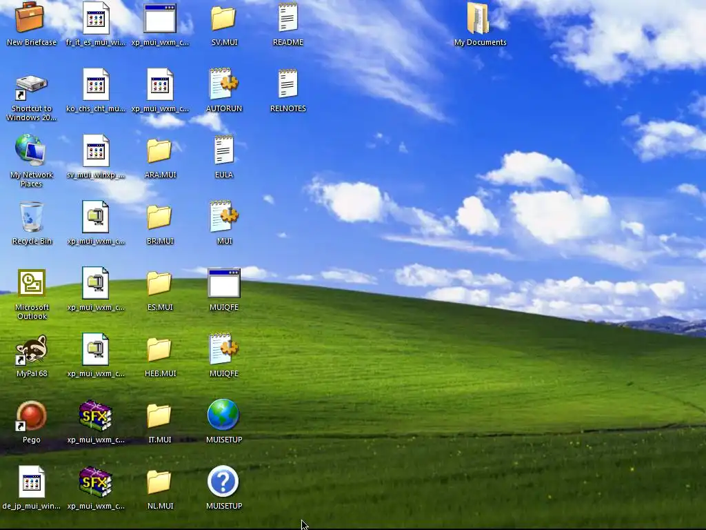Launch Microsoft Outlook from desktop

pos(32,283)
